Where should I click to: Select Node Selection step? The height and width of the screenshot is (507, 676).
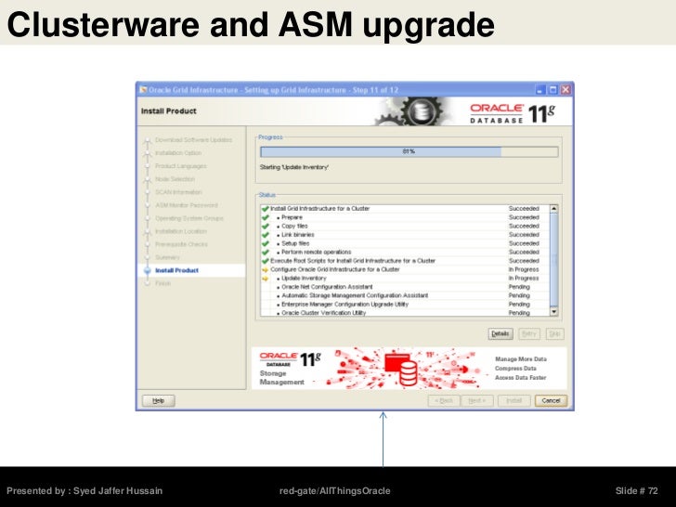[x=175, y=179]
